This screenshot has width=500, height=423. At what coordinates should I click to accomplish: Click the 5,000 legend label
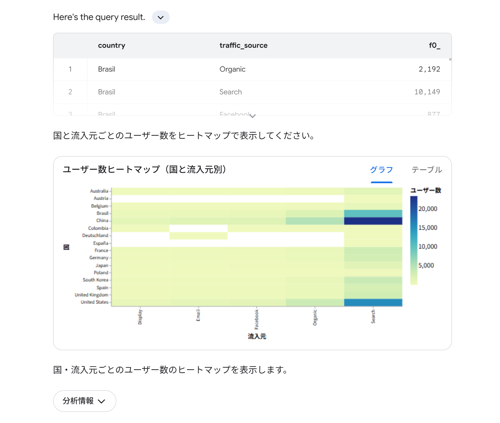click(x=426, y=265)
